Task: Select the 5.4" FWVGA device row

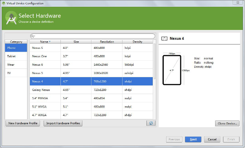Action: point(91,98)
